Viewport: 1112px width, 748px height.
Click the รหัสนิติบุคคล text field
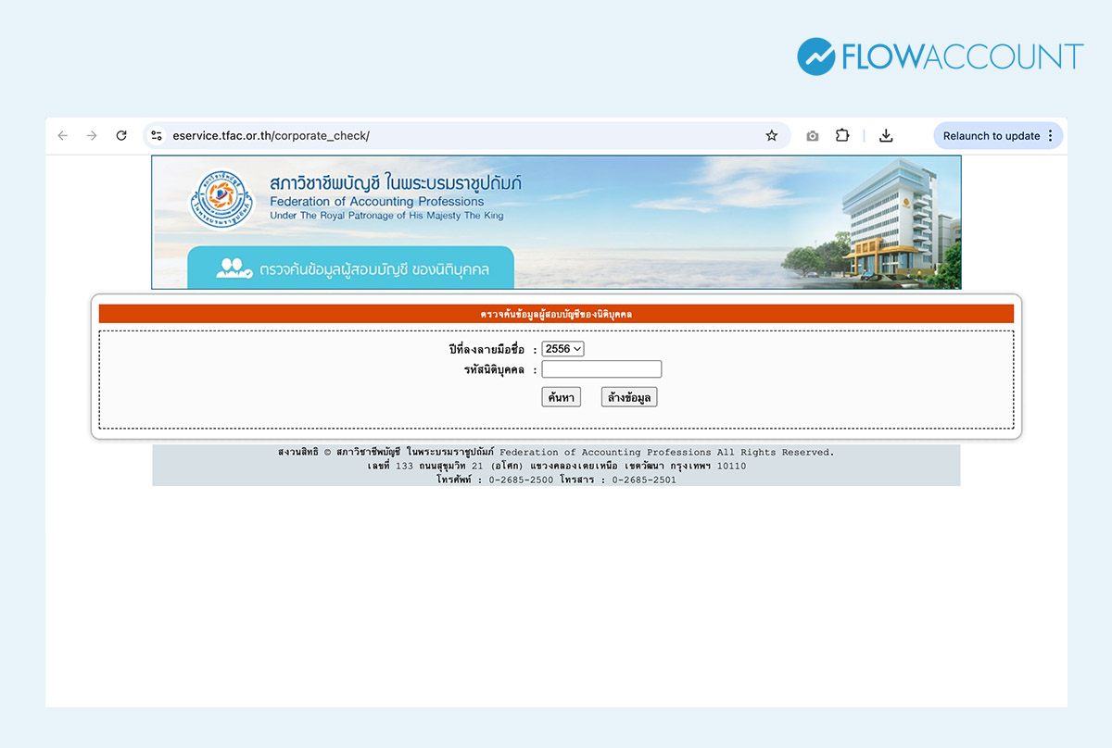point(601,369)
